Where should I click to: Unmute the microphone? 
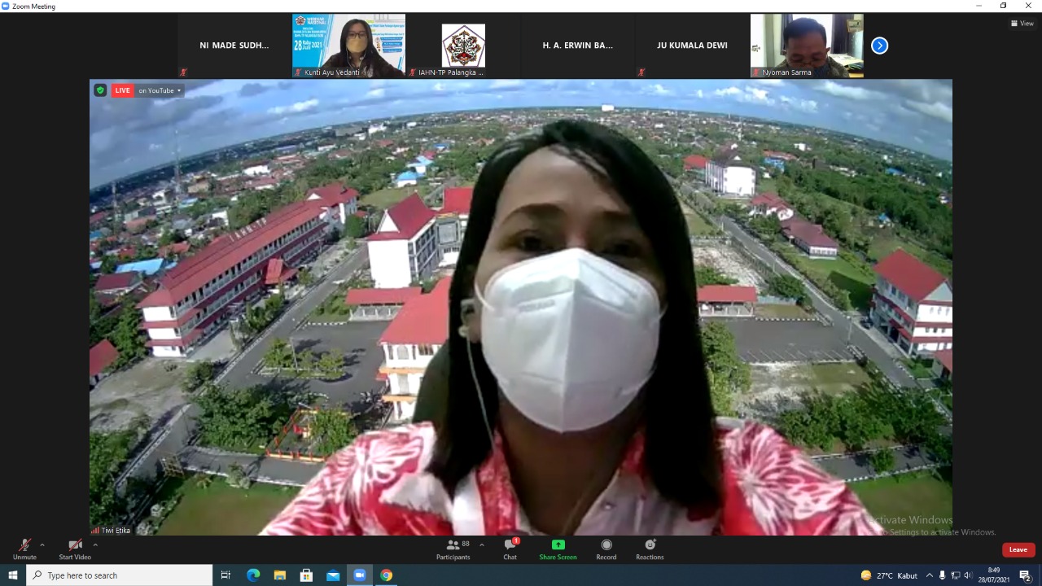24,547
